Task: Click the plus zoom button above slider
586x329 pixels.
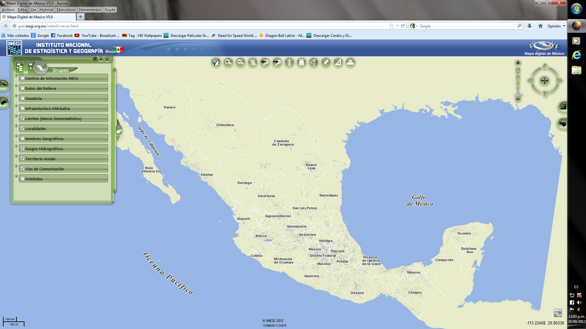Action: pos(518,63)
